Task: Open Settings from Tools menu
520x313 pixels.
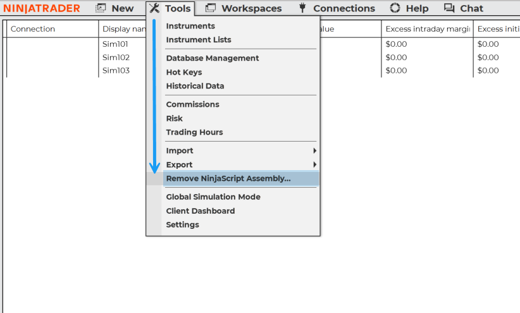Action: pyautogui.click(x=182, y=224)
